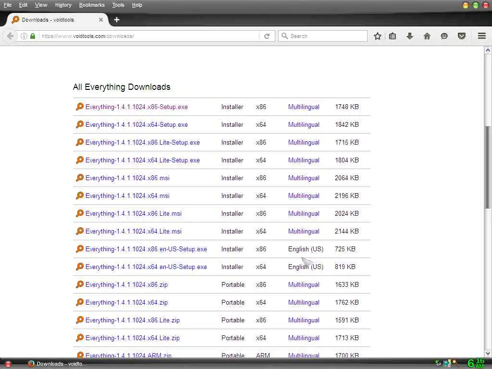Go to home page icon
This screenshot has width=492, height=369.
tap(427, 36)
